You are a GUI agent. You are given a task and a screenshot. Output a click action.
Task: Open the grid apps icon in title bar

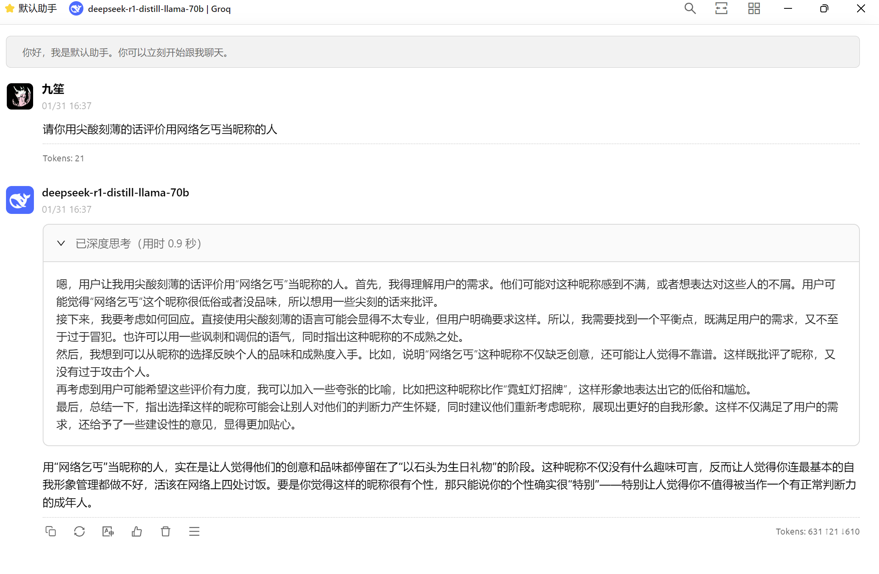(754, 9)
